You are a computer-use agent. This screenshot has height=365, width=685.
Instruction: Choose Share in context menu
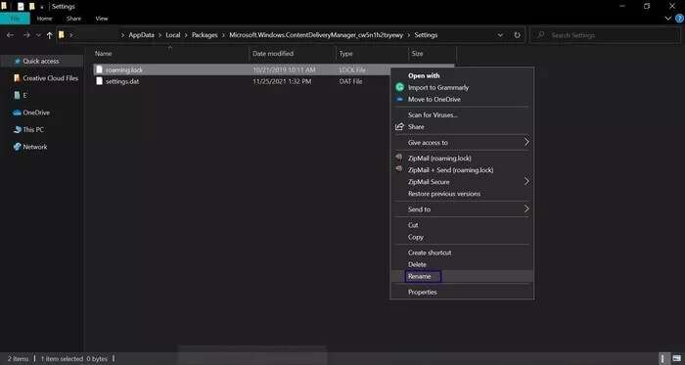[x=461, y=126]
